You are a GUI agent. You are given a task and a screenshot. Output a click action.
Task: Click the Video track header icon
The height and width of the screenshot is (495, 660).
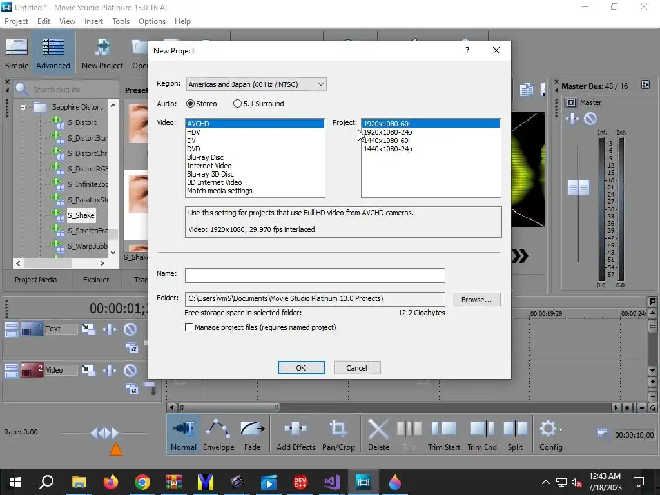click(x=32, y=370)
